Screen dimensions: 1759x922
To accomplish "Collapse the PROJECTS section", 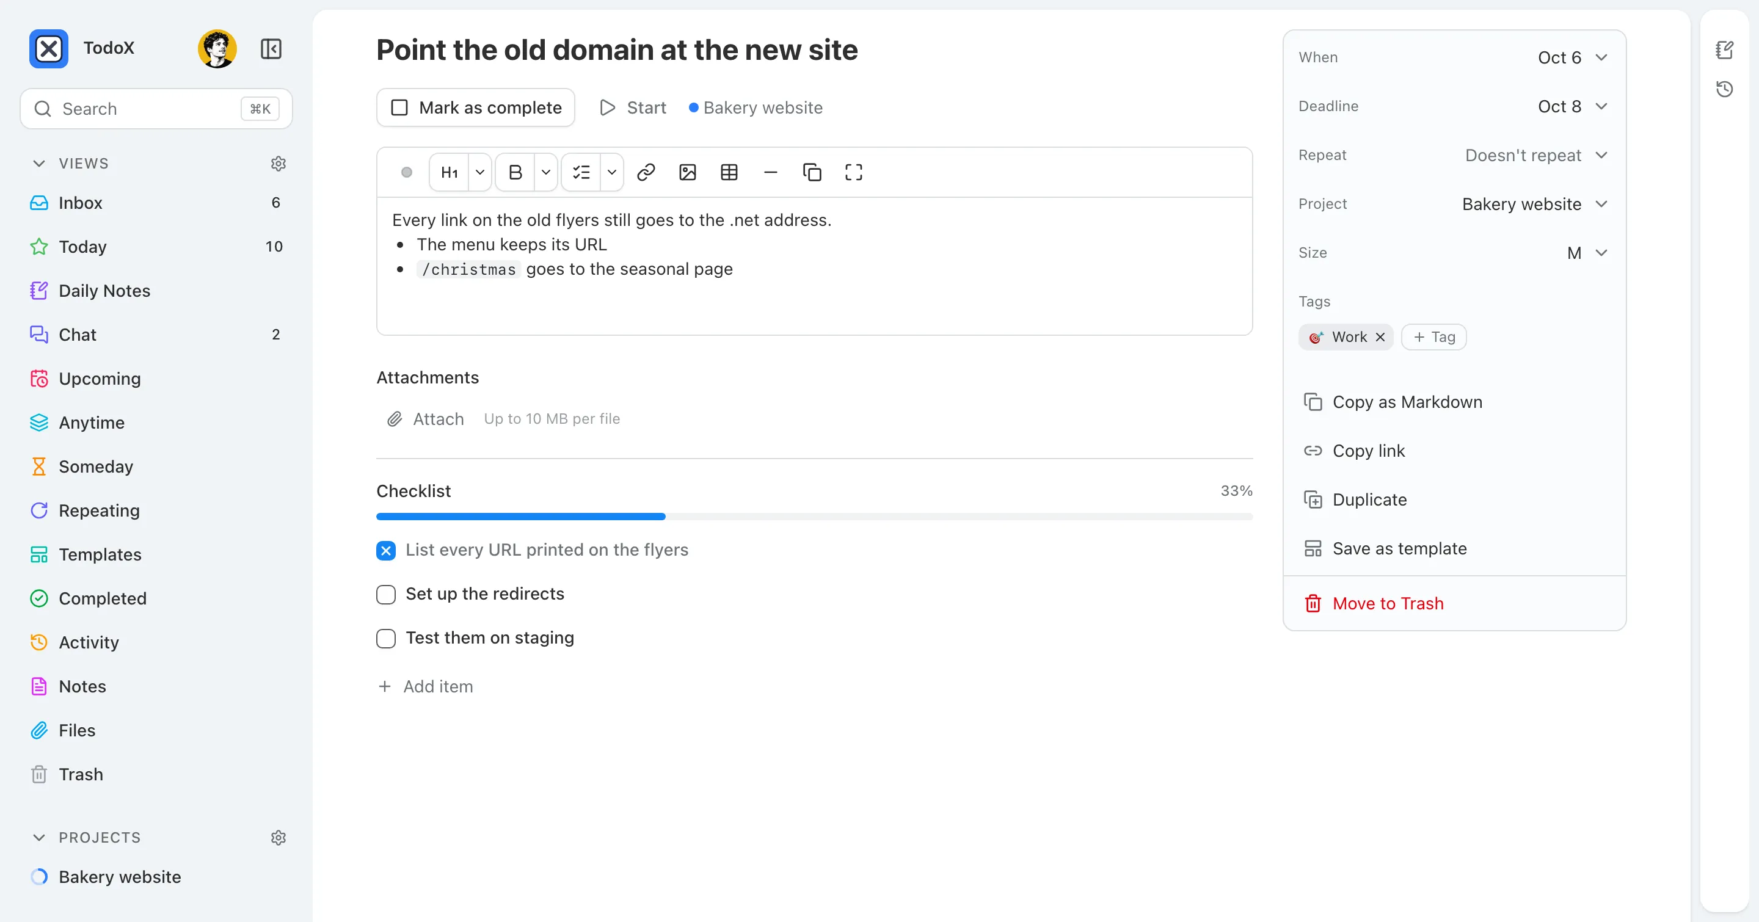I will 39,837.
